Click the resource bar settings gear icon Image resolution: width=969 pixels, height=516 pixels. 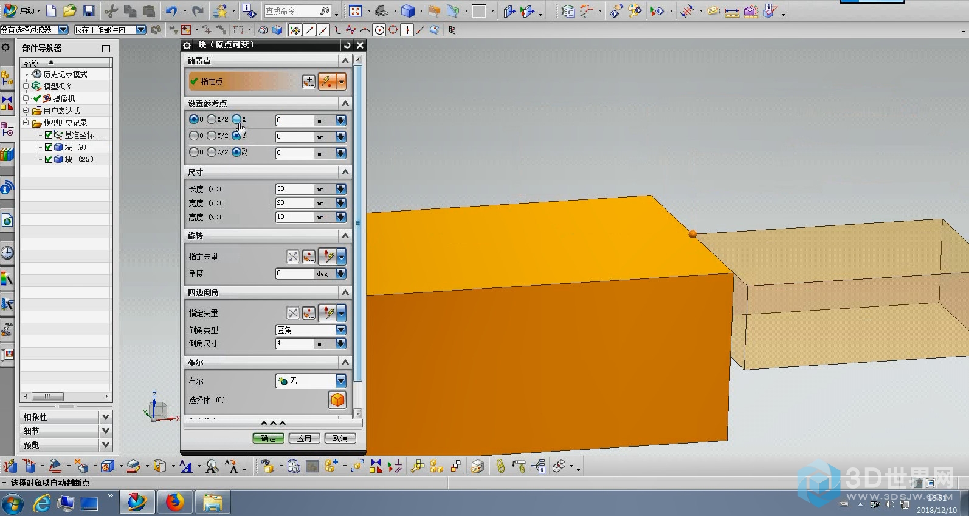(x=6, y=47)
